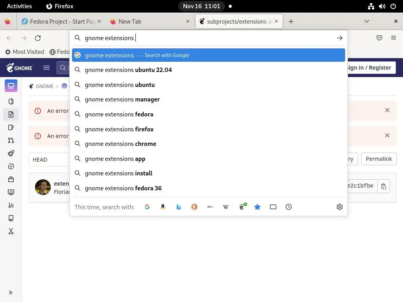Screen dimensions: 403x302
Task: Click the GitLab search box
Action: coord(63,68)
